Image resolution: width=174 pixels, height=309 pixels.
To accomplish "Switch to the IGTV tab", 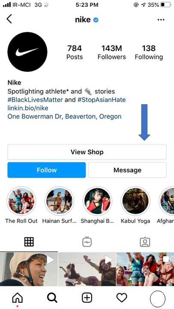I will (87, 242).
